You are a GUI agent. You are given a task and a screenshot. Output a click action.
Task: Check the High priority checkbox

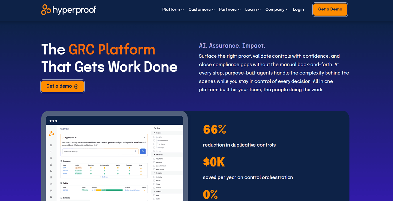click(x=154, y=195)
